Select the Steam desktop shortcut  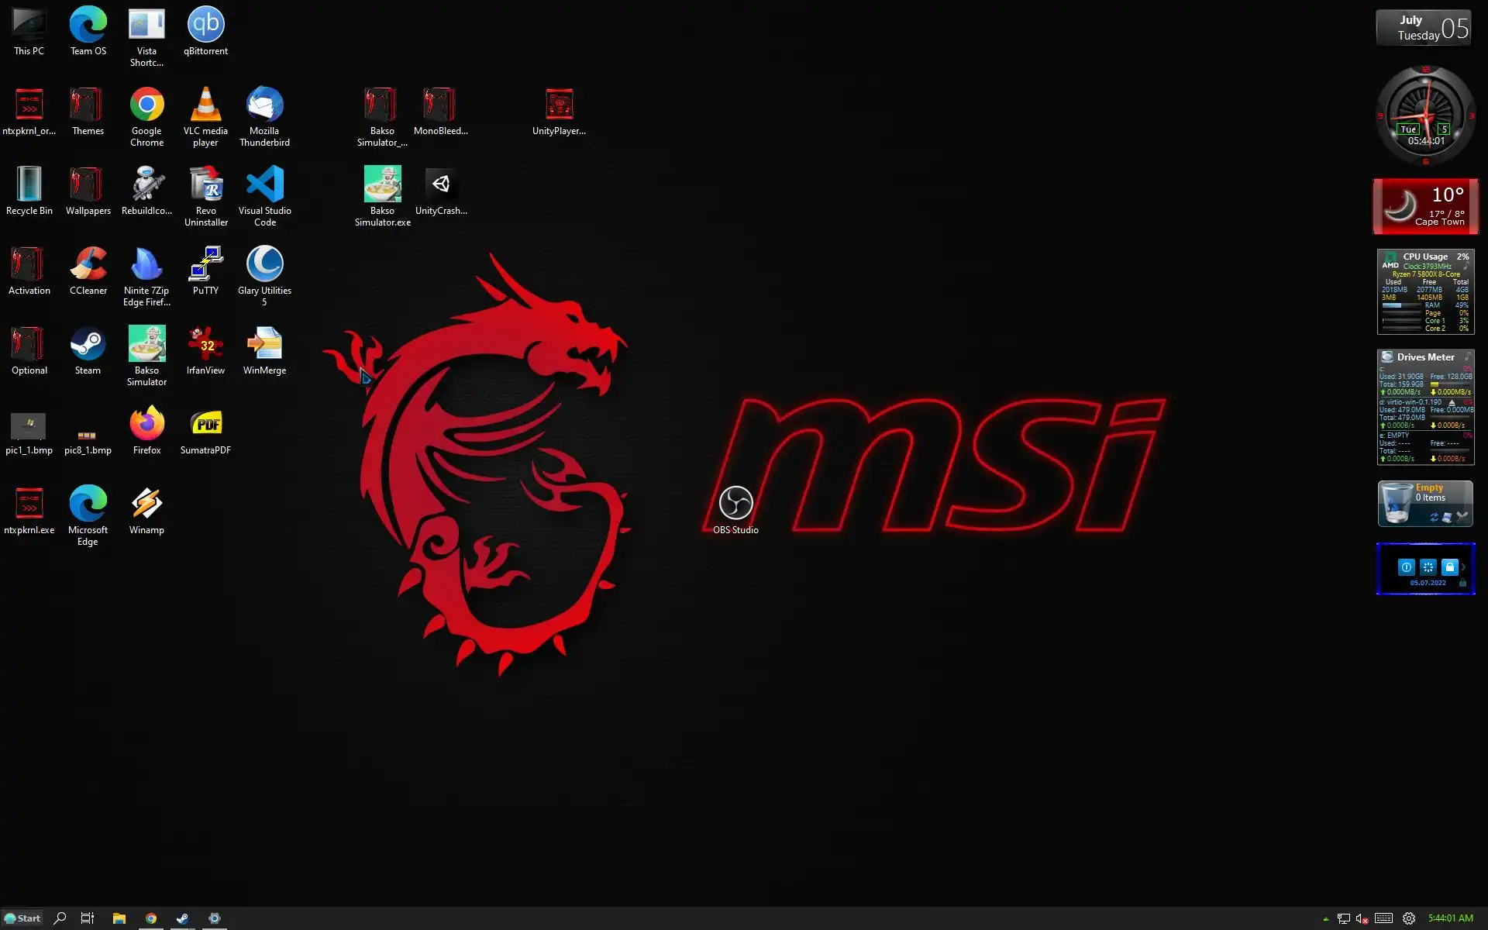click(x=88, y=346)
